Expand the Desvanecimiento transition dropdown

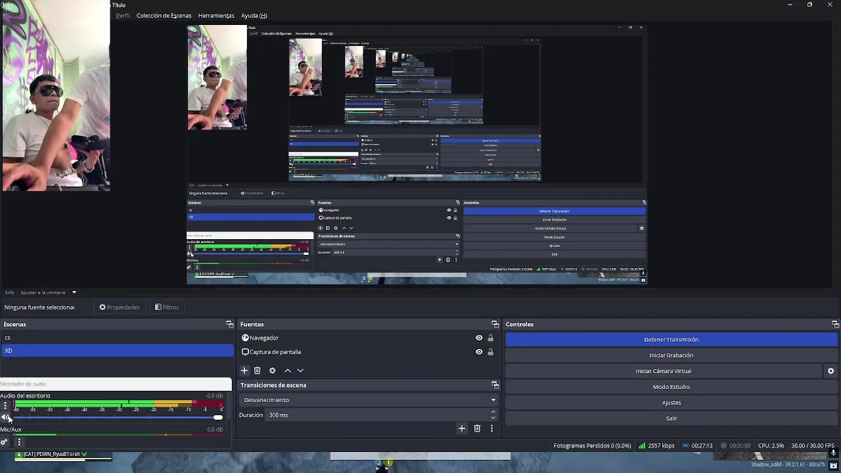coord(369,400)
